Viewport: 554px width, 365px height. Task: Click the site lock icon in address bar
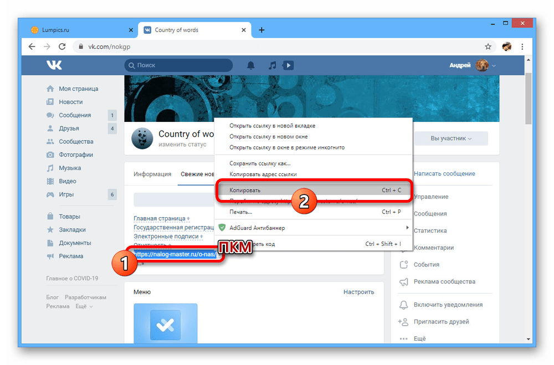tap(81, 47)
